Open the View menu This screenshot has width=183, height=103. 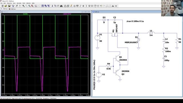[x=14, y=3]
